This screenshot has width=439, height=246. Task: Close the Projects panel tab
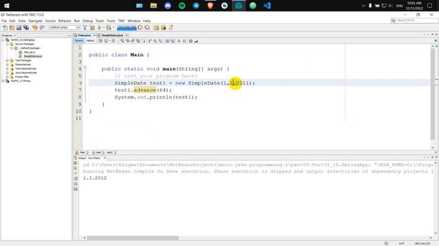pos(15,36)
